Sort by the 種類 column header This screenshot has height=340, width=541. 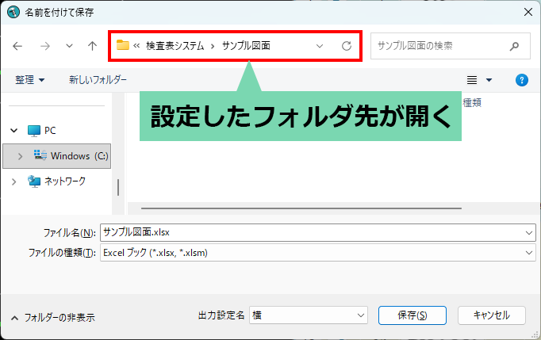coord(472,102)
